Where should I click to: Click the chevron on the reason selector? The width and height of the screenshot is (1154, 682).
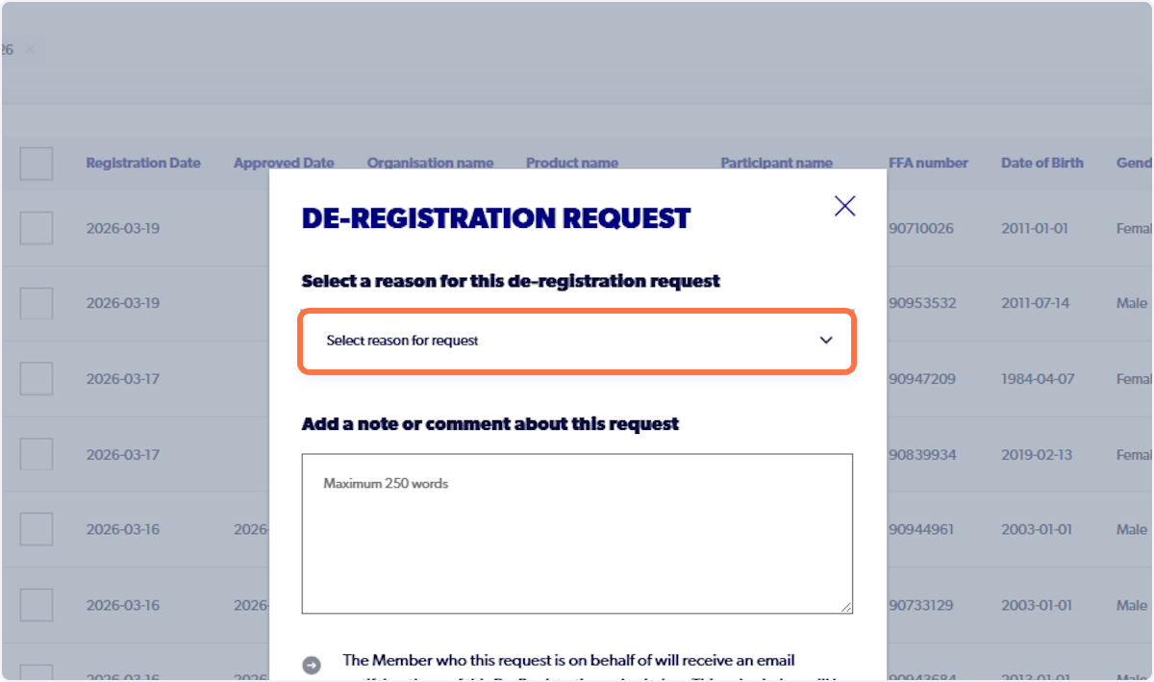(825, 341)
